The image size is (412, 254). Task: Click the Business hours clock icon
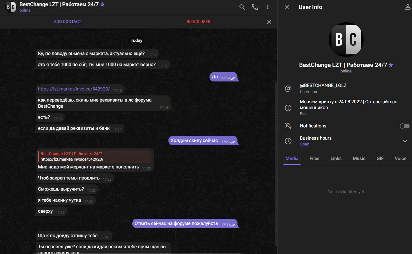(x=288, y=141)
